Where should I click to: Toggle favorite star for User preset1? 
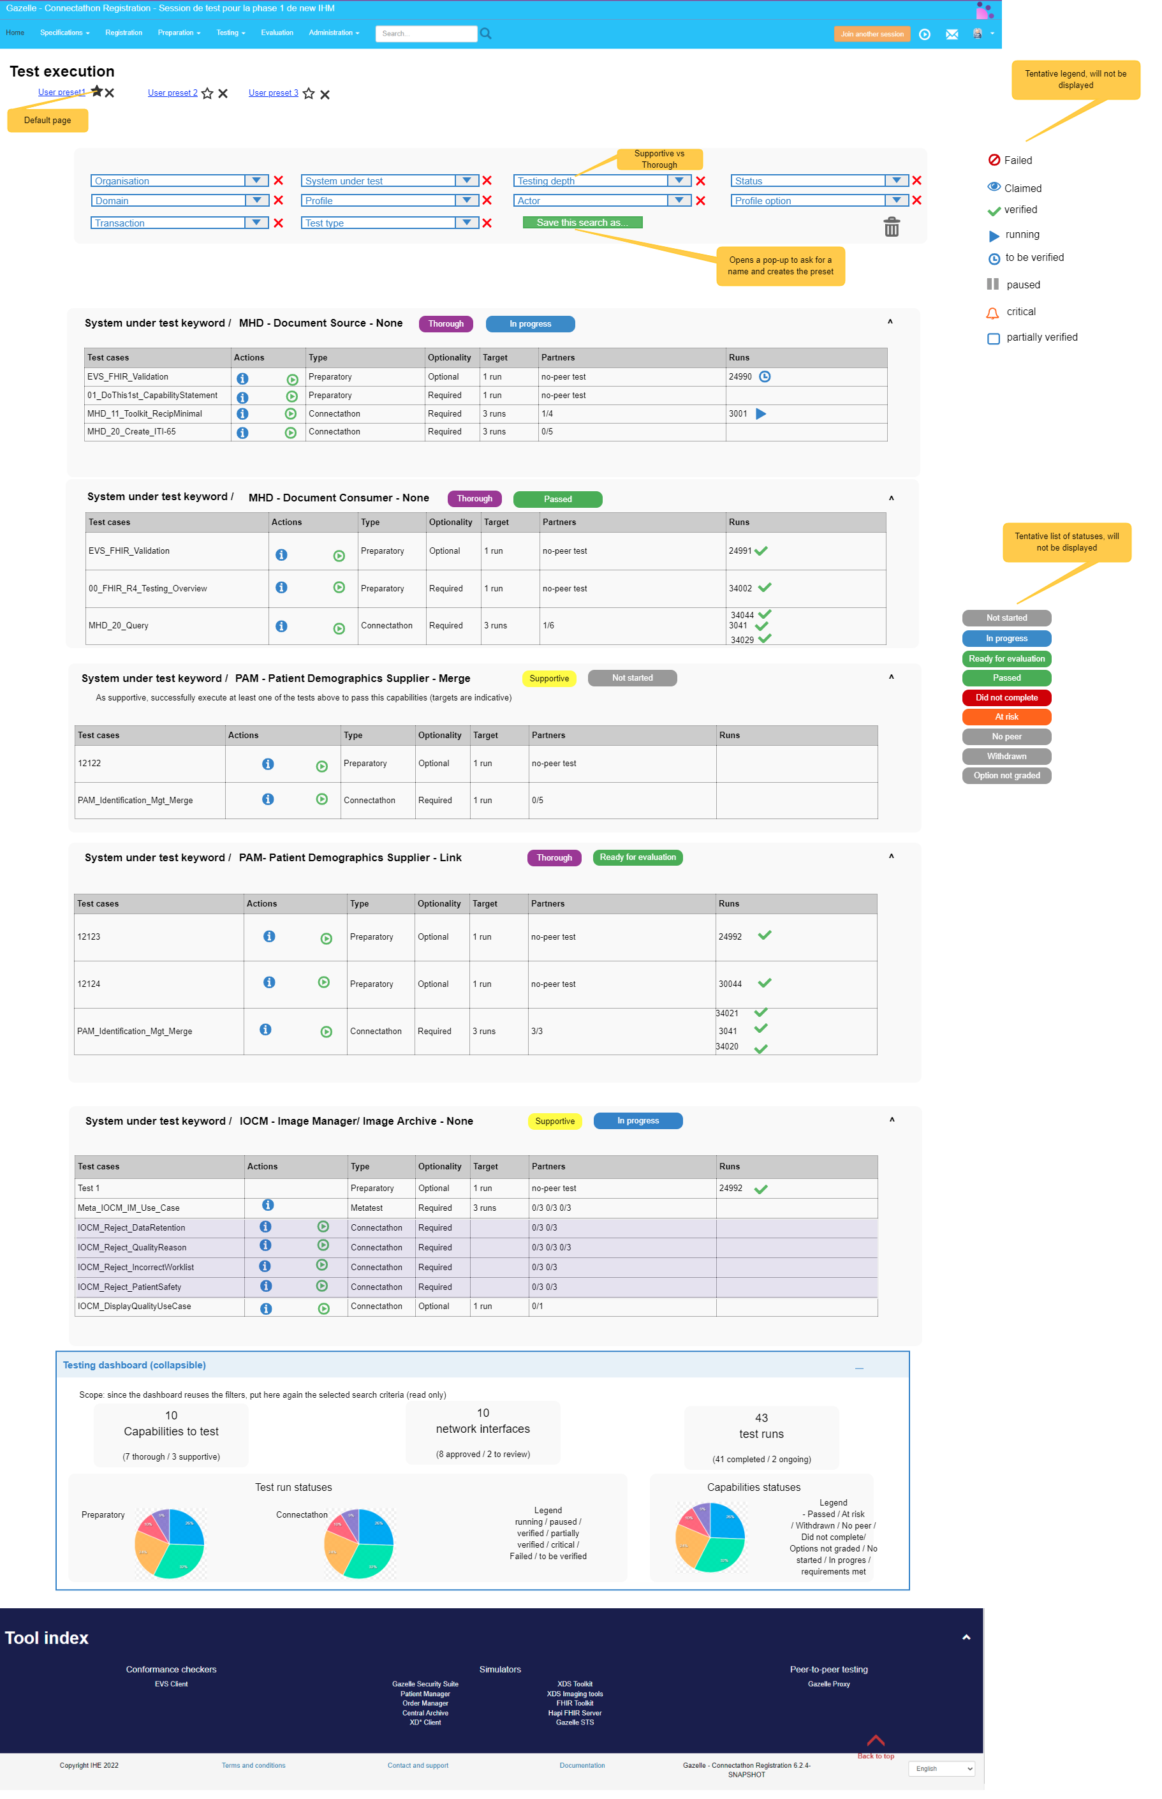(x=96, y=91)
